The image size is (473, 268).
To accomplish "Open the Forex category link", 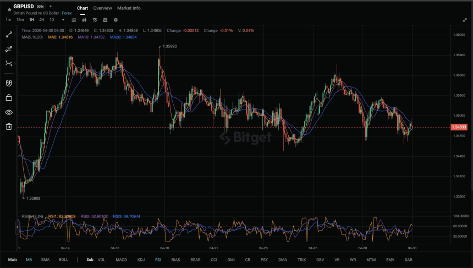I will pyautogui.click(x=67, y=13).
